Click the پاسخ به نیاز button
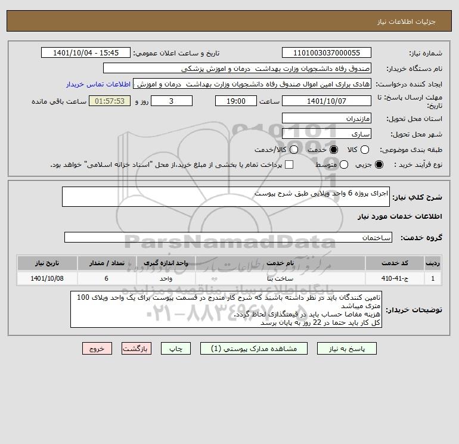The image size is (459, 444). pyautogui.click(x=346, y=349)
